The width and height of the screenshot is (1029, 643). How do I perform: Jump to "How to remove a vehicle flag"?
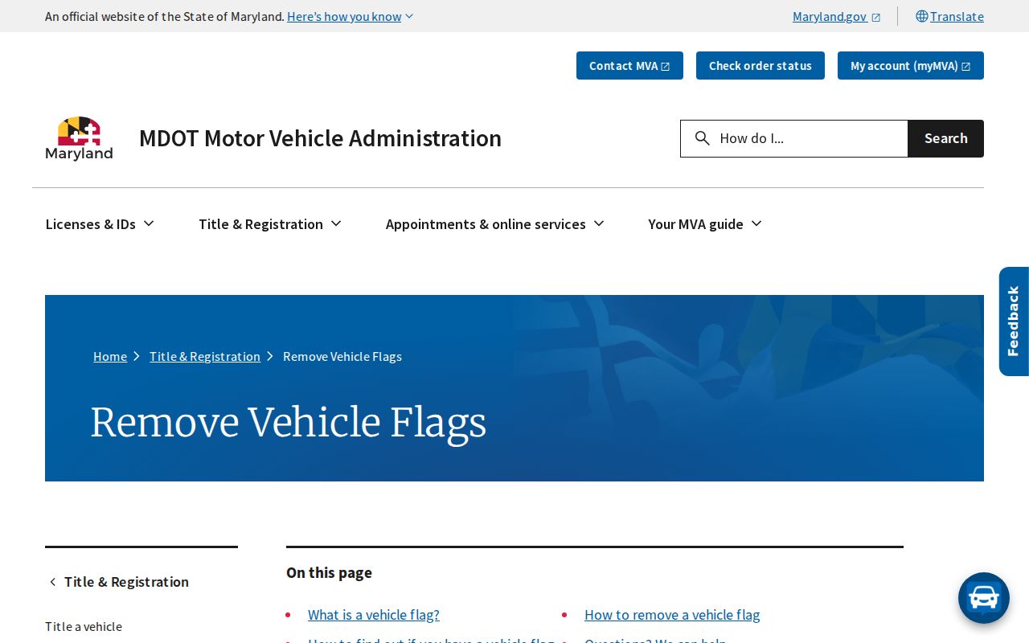(x=672, y=615)
